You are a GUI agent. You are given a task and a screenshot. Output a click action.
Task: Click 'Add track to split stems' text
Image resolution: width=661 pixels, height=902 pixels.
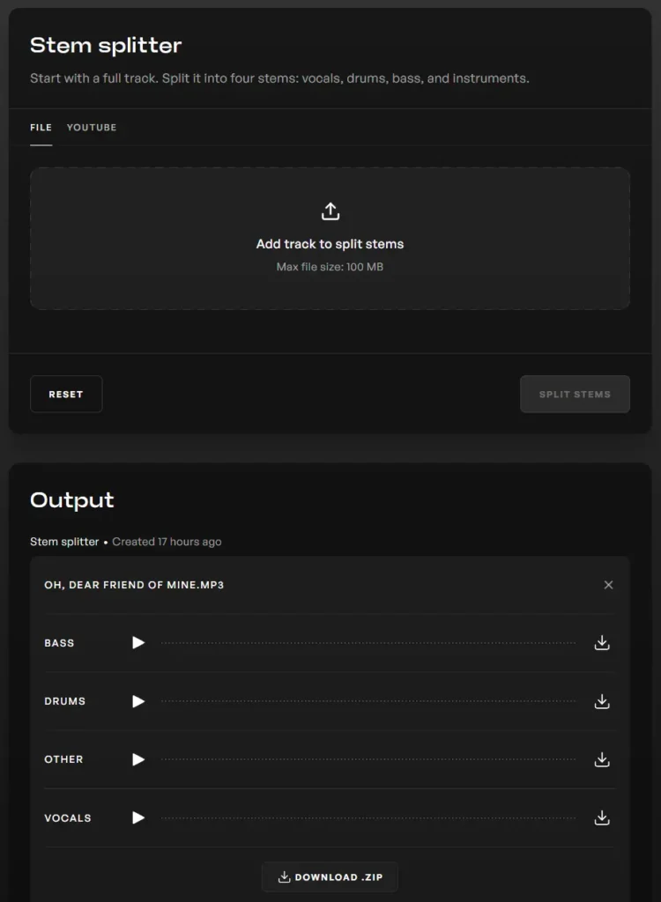(330, 244)
